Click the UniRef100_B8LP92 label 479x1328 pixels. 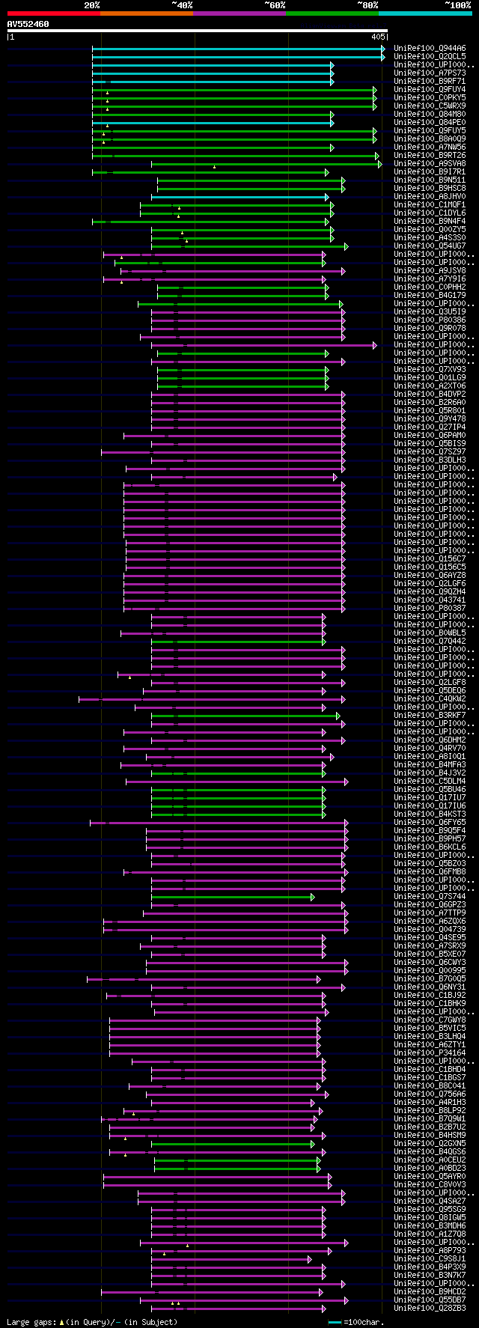coord(430,1111)
